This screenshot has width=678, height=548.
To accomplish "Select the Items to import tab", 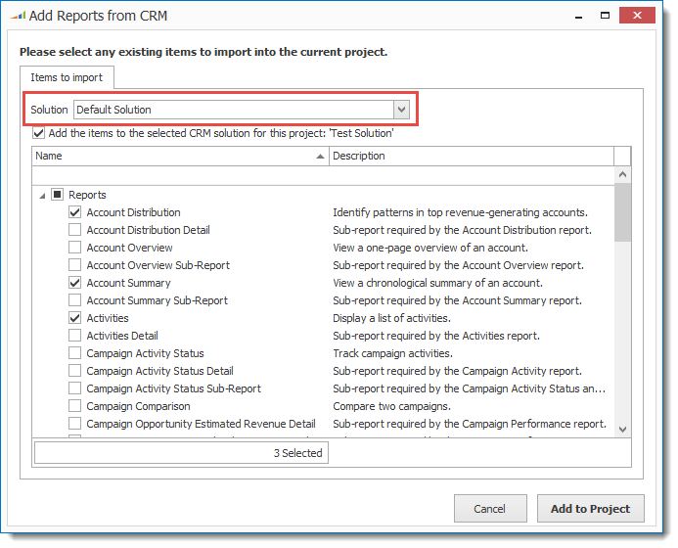I will tap(67, 77).
